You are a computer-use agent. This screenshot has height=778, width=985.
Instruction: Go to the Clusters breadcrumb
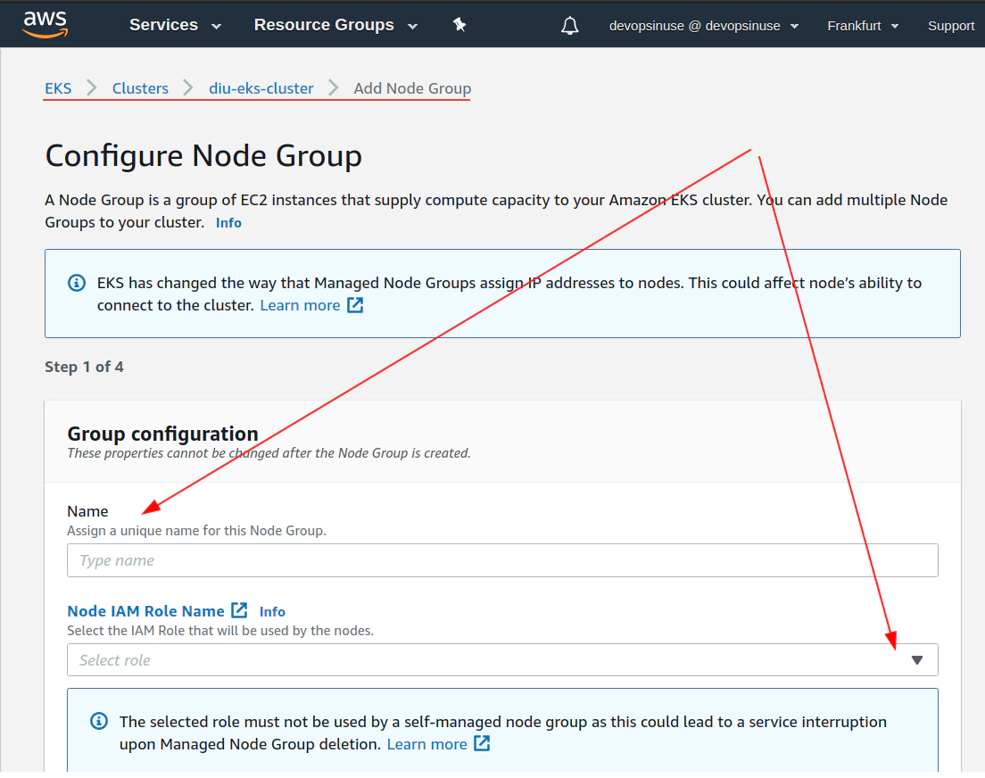click(140, 88)
